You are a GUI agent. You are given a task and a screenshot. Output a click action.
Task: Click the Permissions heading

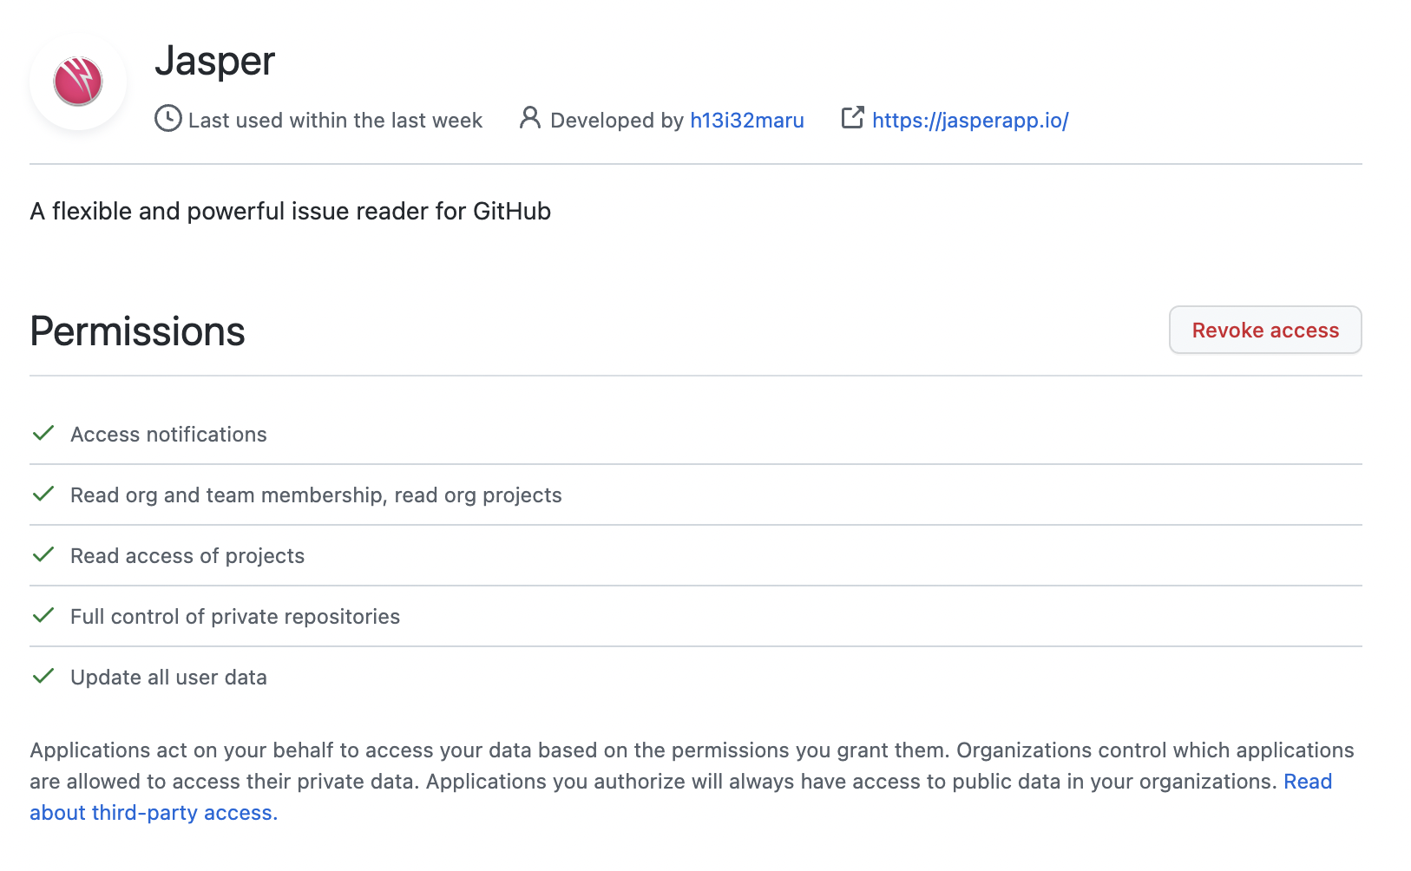(137, 331)
